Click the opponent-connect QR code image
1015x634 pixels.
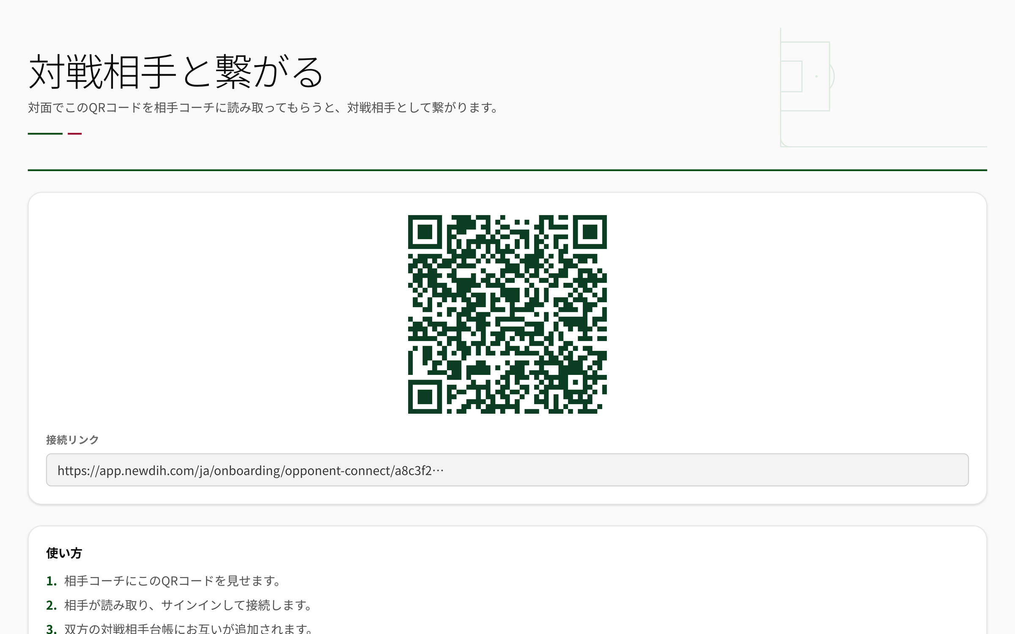click(x=507, y=314)
